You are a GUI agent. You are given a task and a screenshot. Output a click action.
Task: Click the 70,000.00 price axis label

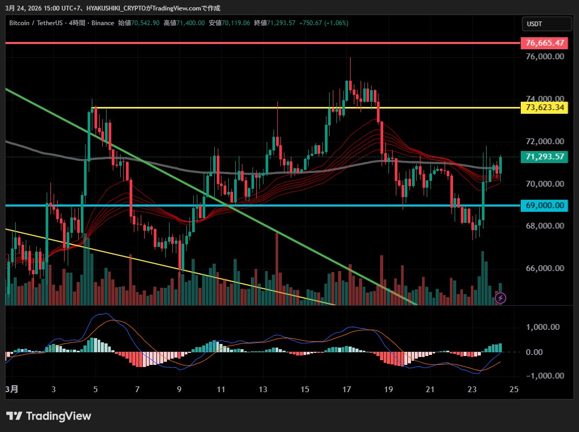click(x=545, y=183)
